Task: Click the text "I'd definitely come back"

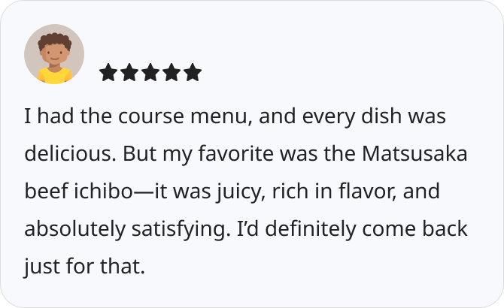Action: point(352,229)
